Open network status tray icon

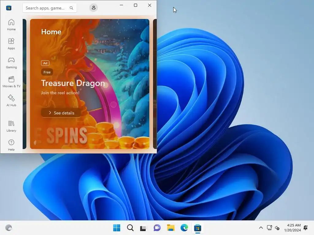(269, 228)
